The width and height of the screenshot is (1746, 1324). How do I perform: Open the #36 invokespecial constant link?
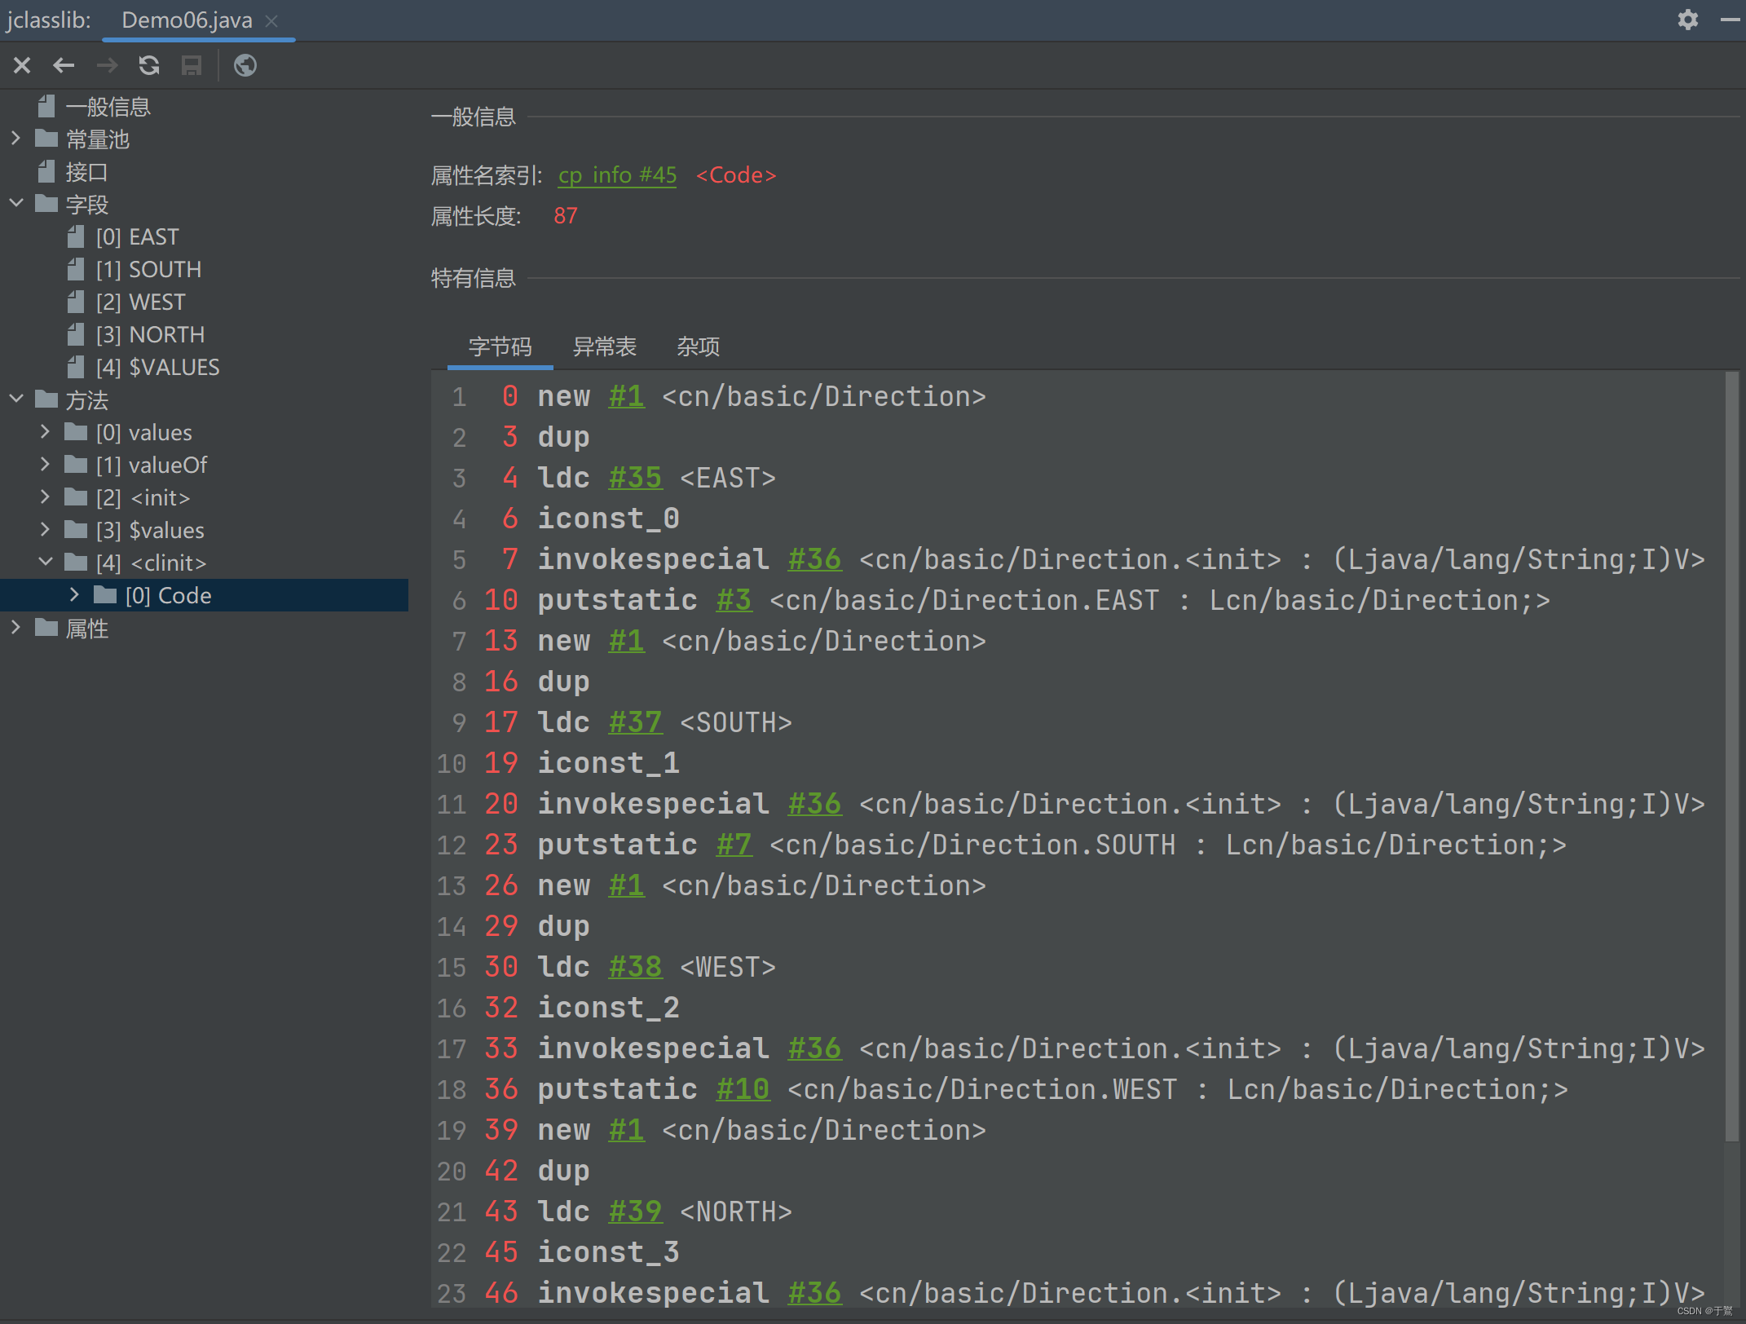814,559
